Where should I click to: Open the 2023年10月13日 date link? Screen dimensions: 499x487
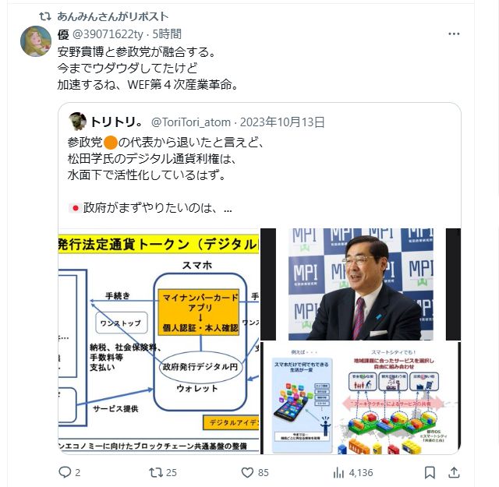pos(282,122)
